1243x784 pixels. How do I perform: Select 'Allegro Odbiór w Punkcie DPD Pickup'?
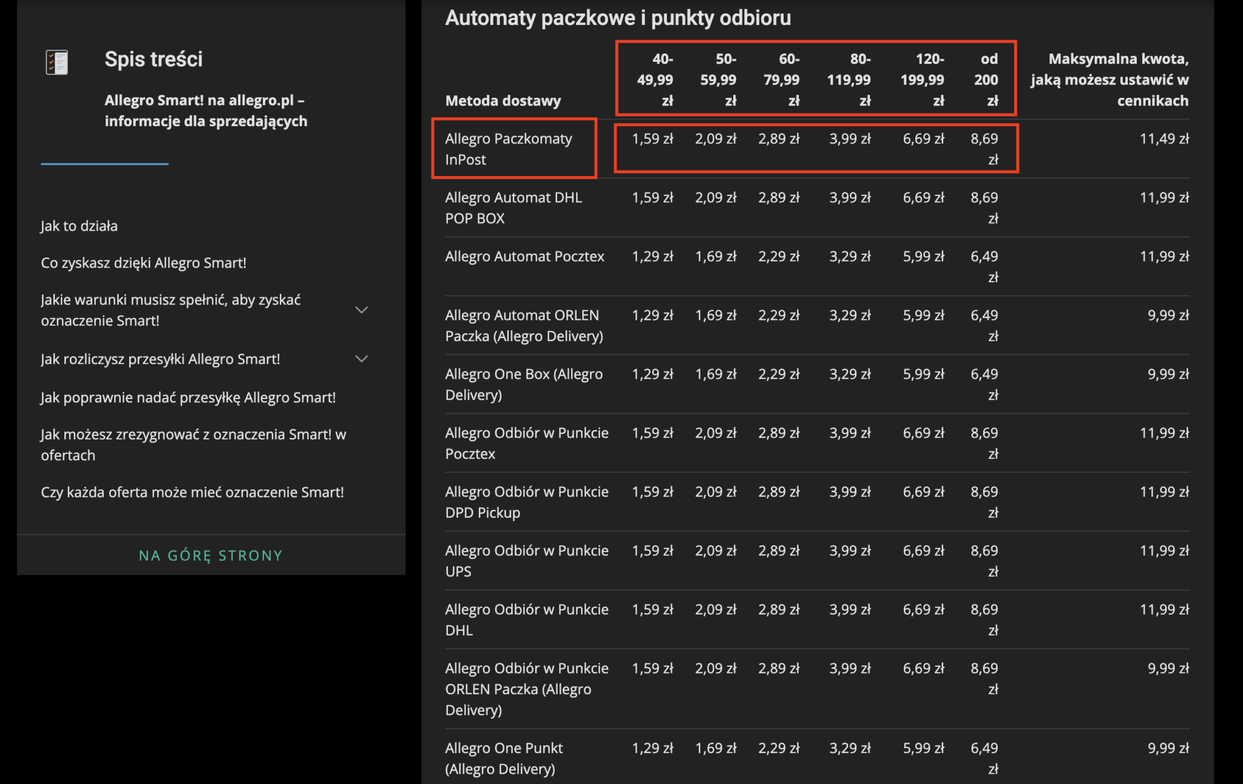click(x=527, y=502)
